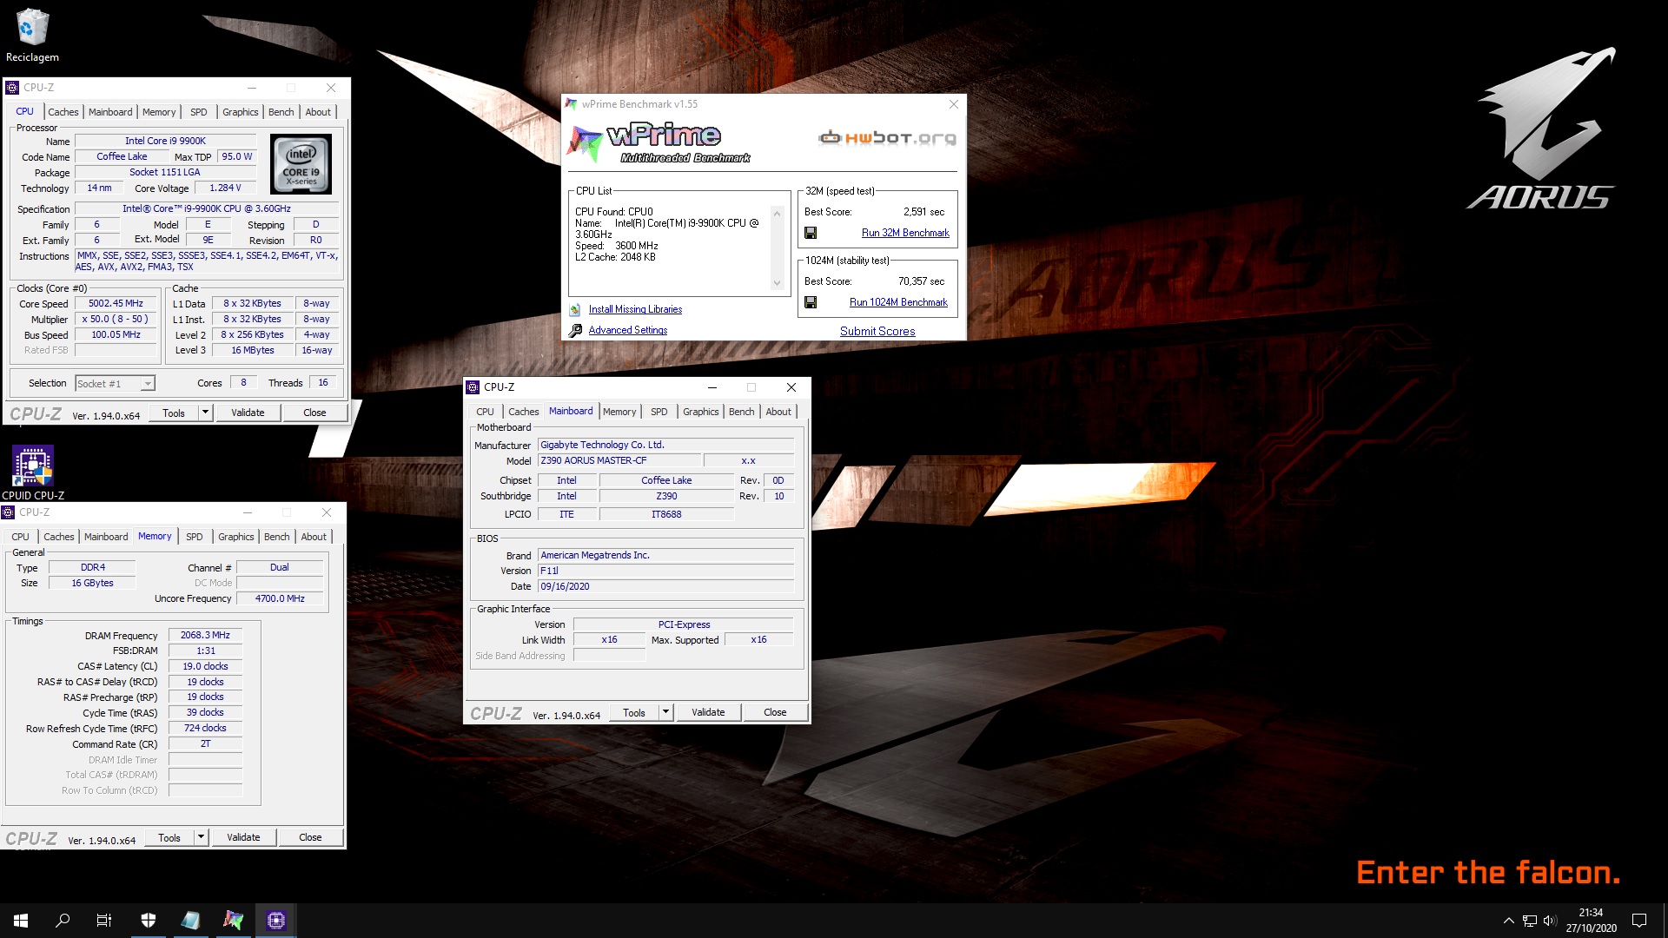Open Task View on the taskbar
Screen dimensions: 1668x938
click(104, 921)
